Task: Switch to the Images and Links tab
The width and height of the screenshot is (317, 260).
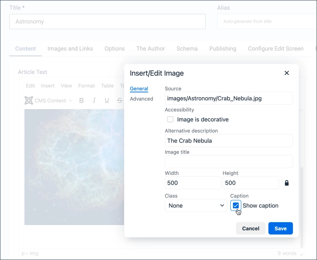Action: [70, 49]
